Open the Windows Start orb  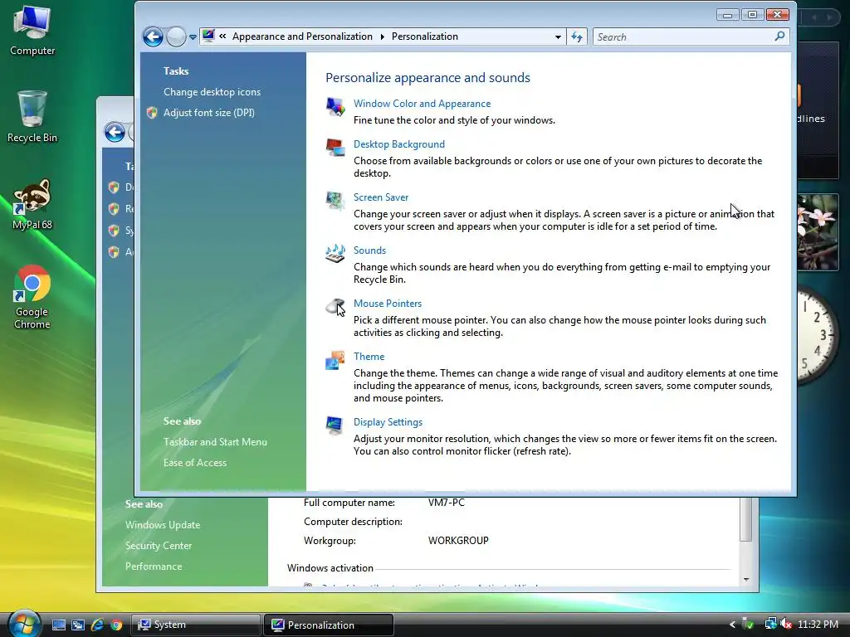click(x=24, y=624)
